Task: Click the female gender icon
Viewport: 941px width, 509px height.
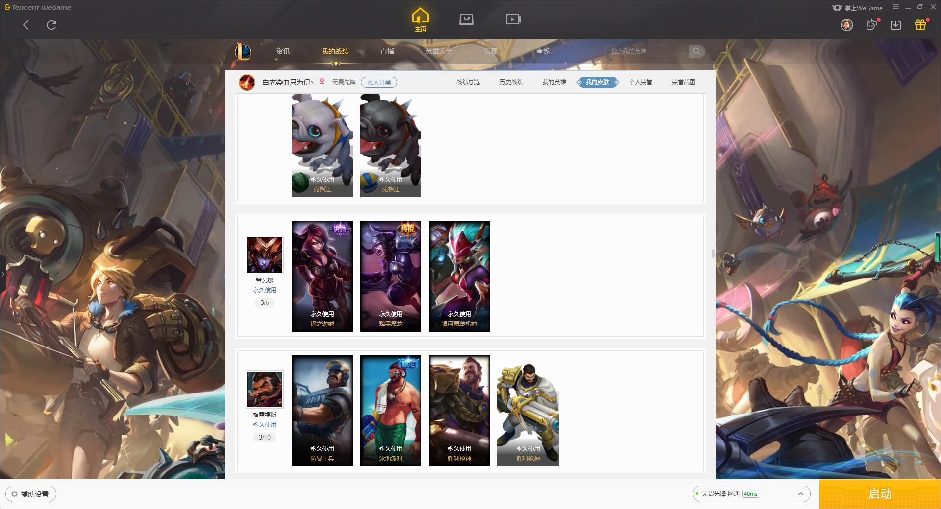Action: [322, 82]
